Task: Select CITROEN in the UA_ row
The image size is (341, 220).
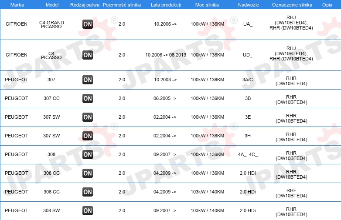Action: [x=17, y=24]
